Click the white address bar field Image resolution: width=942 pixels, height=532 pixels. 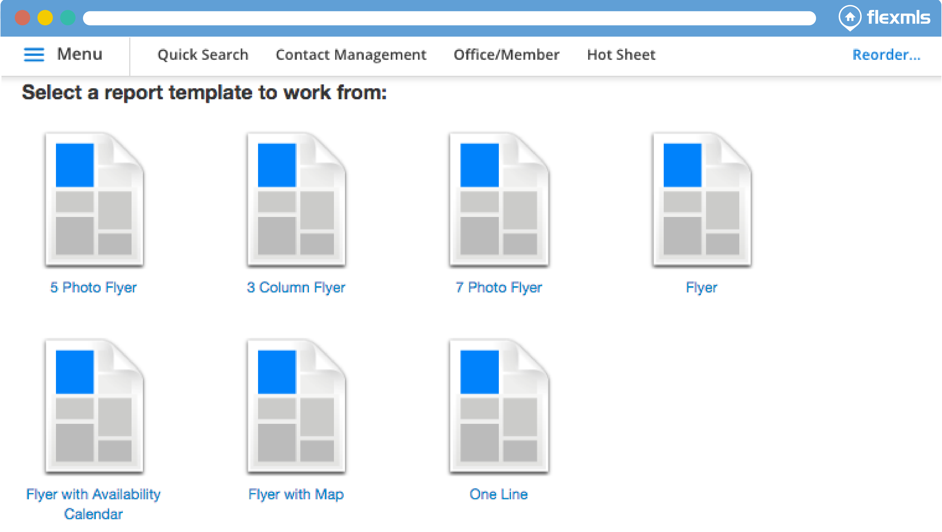(449, 18)
